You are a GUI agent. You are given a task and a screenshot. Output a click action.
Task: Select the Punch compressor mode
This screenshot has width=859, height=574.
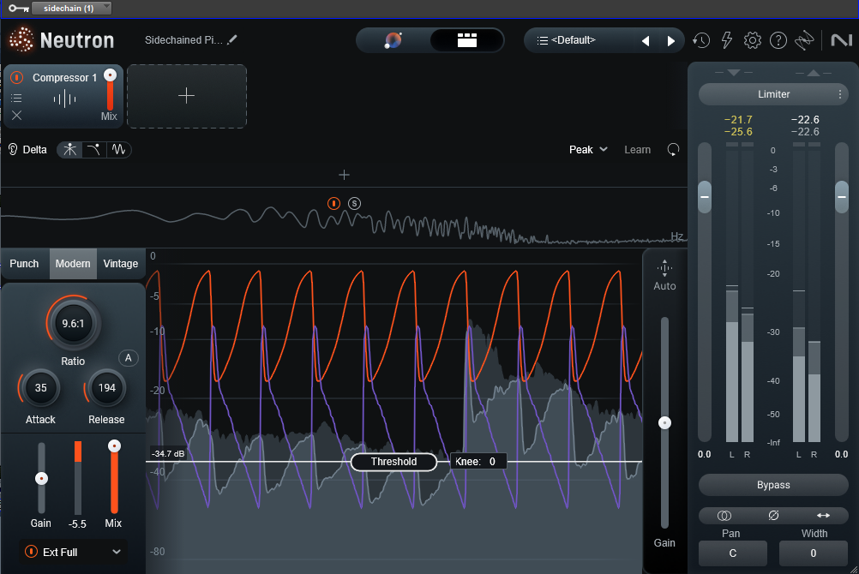pos(24,264)
